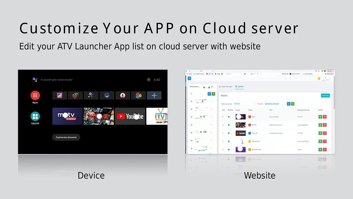Click the red delete icon on the YouTube row

tap(324, 133)
